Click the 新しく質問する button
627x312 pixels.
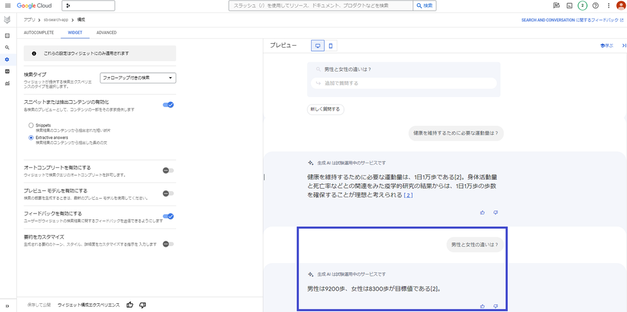click(x=325, y=109)
